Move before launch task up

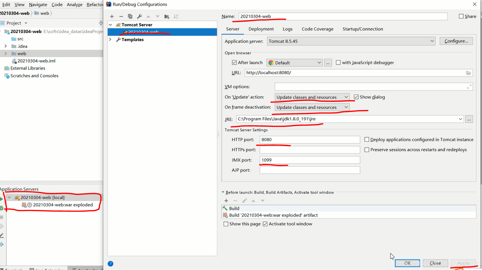point(253,201)
